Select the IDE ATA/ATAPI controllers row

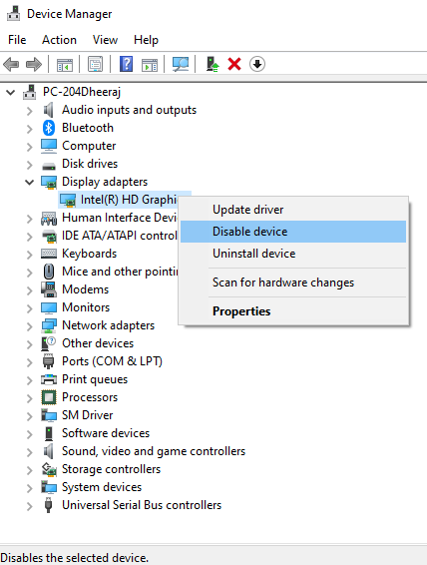pyautogui.click(x=120, y=236)
